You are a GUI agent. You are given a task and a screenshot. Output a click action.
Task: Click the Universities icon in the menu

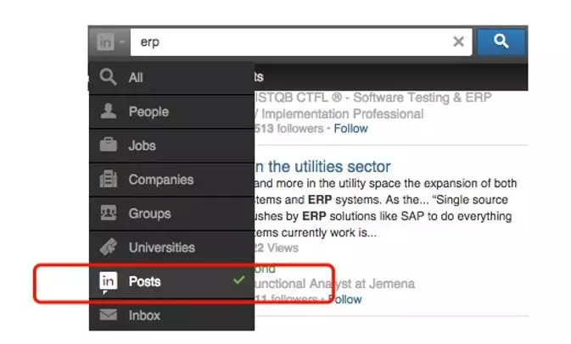click(x=108, y=247)
